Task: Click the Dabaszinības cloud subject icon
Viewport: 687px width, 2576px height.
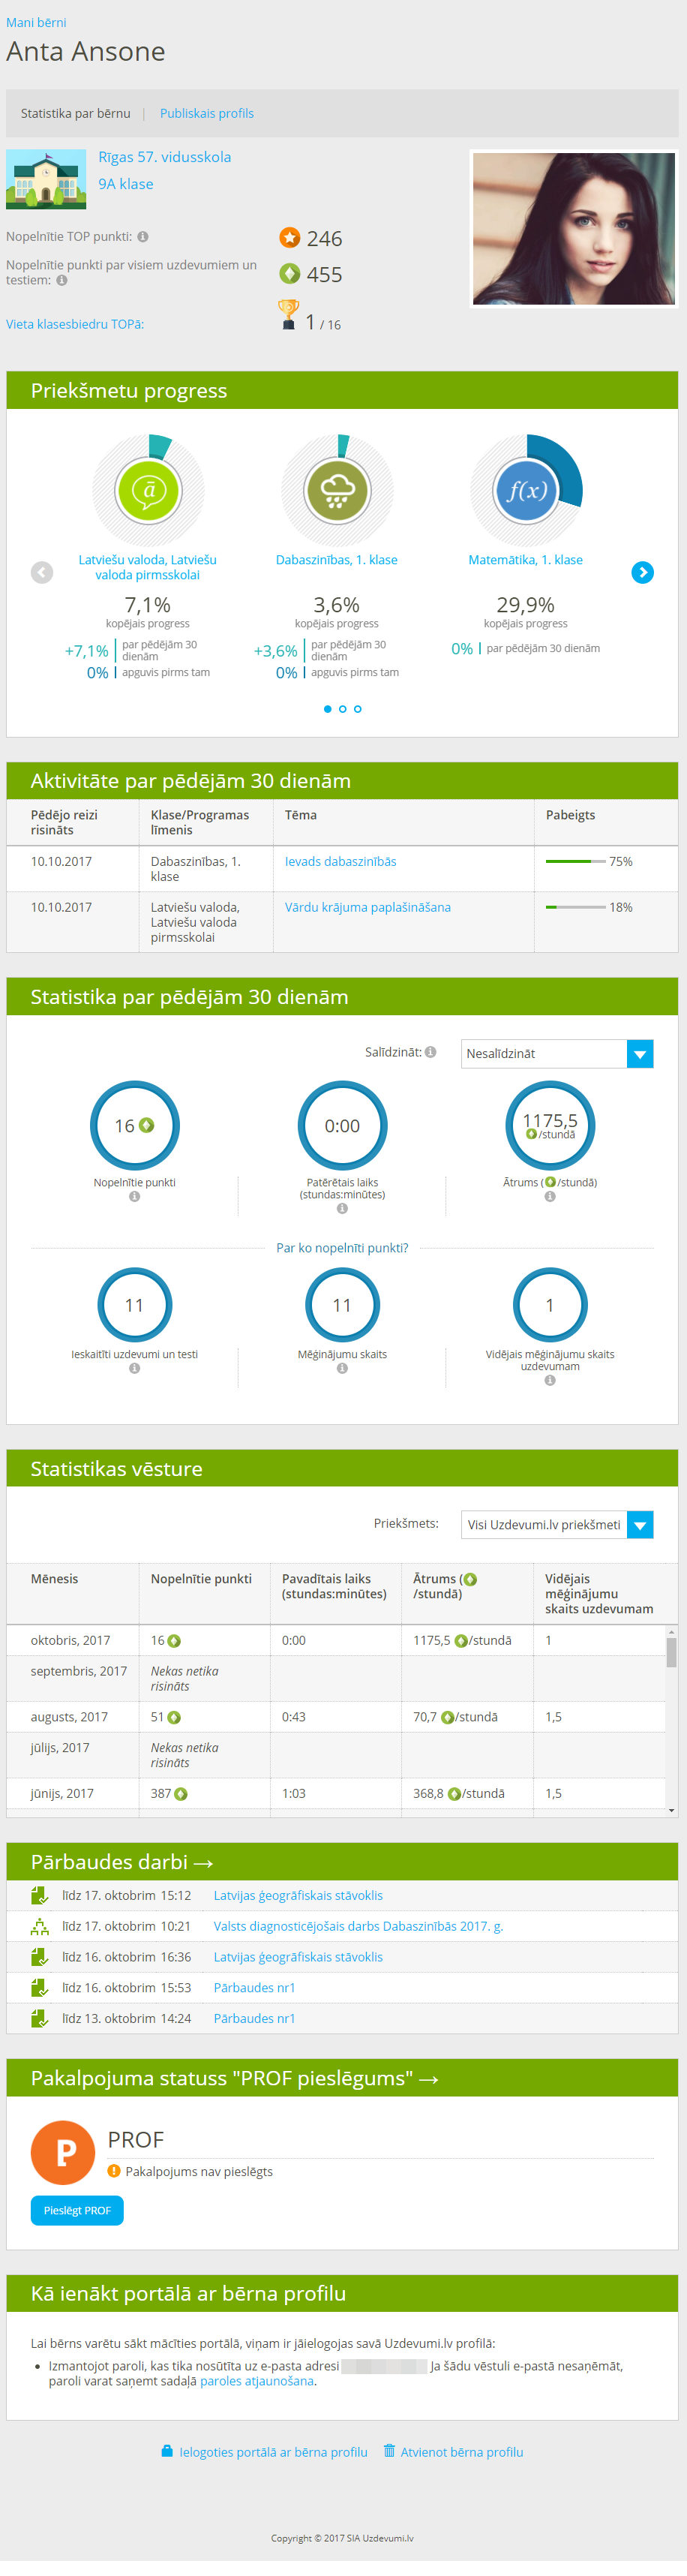Action: click(337, 490)
